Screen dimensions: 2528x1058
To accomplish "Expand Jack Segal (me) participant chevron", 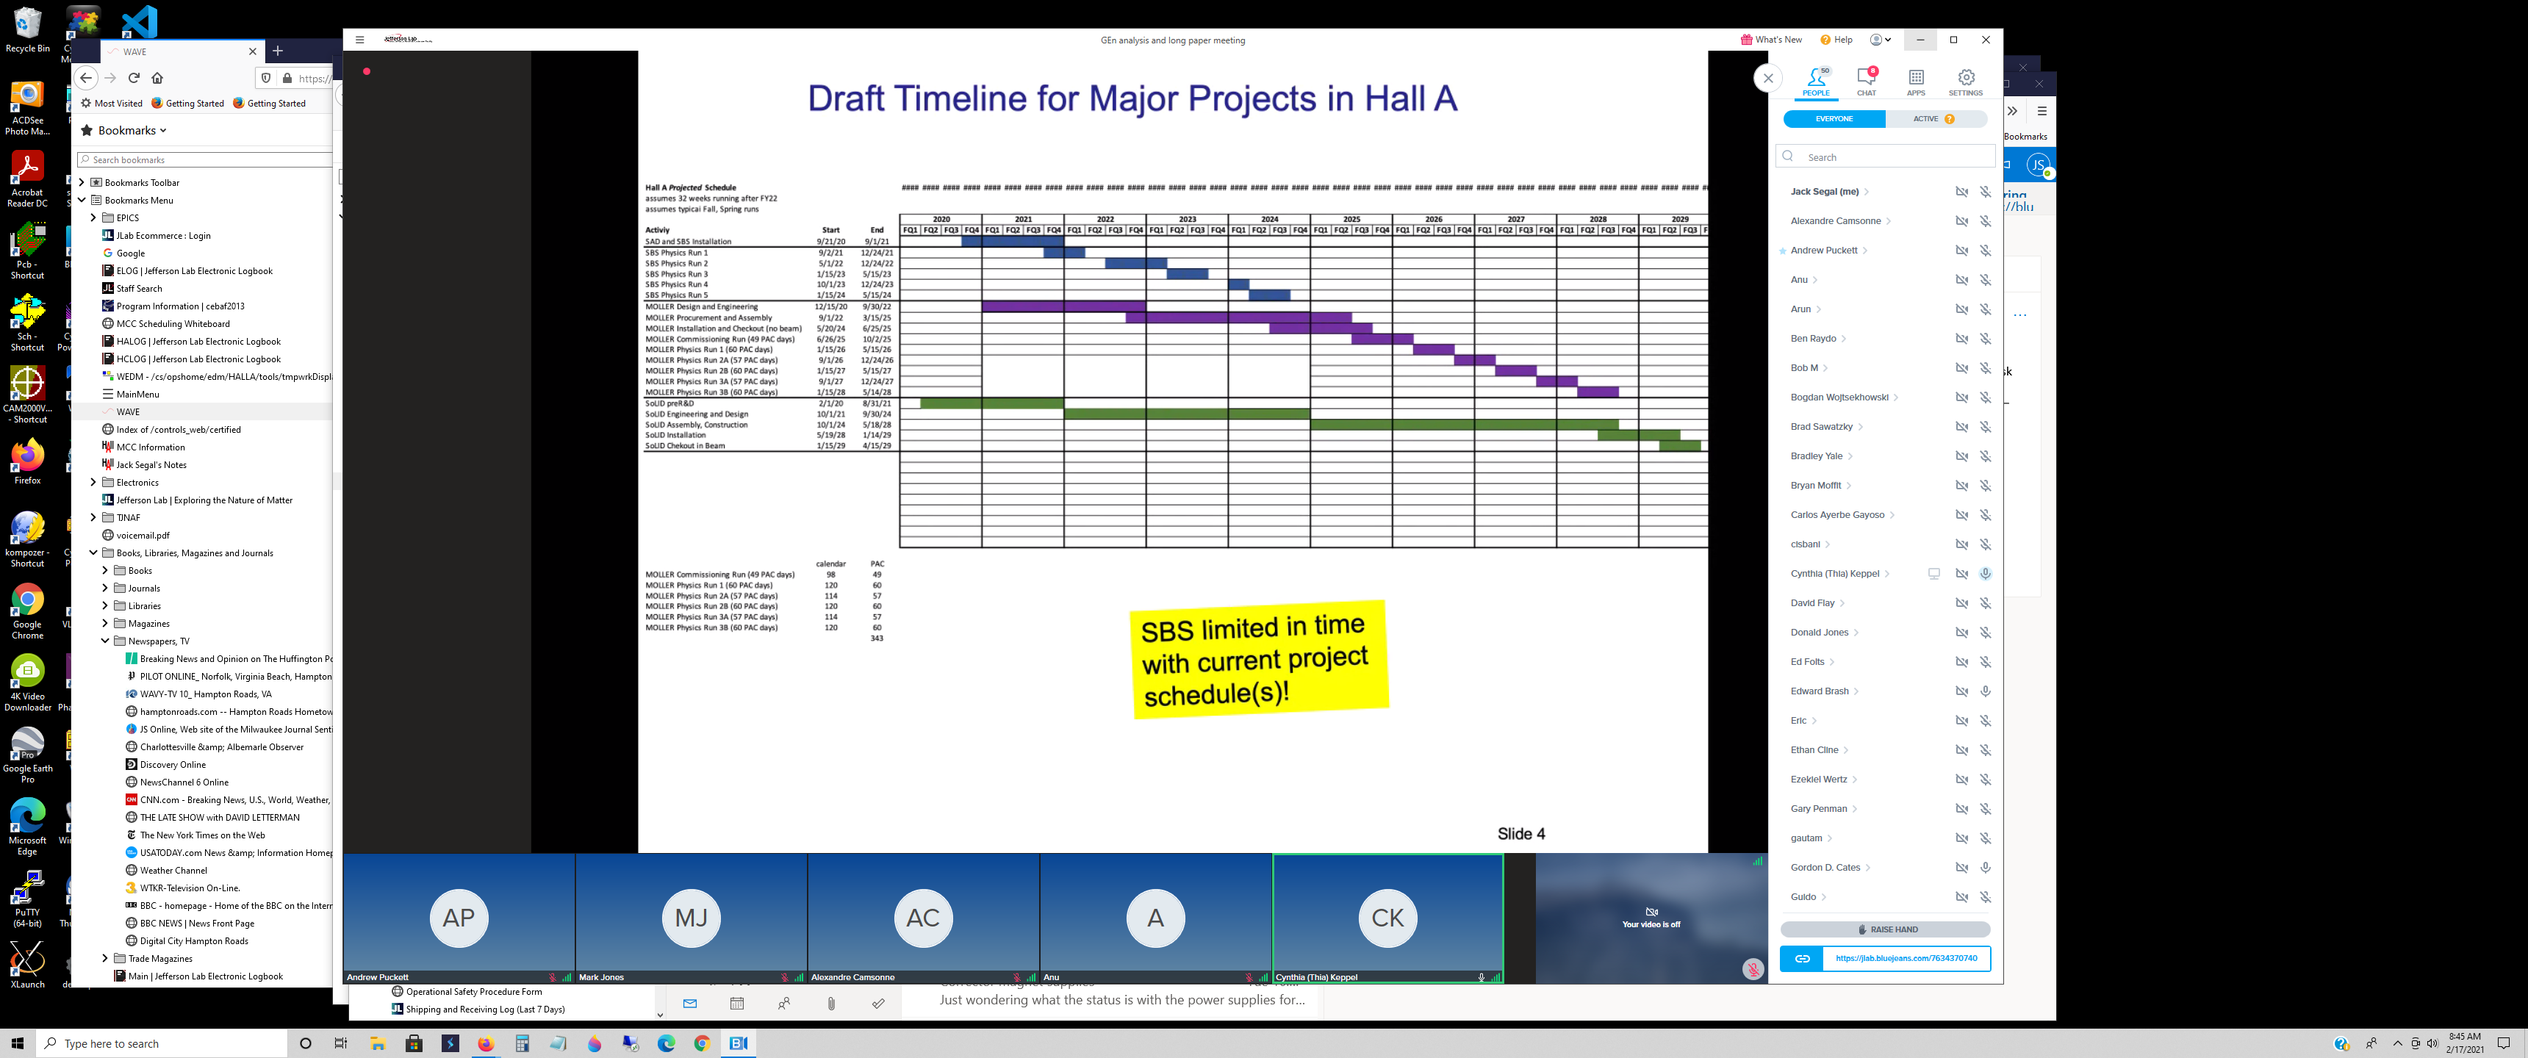I will (x=1867, y=192).
